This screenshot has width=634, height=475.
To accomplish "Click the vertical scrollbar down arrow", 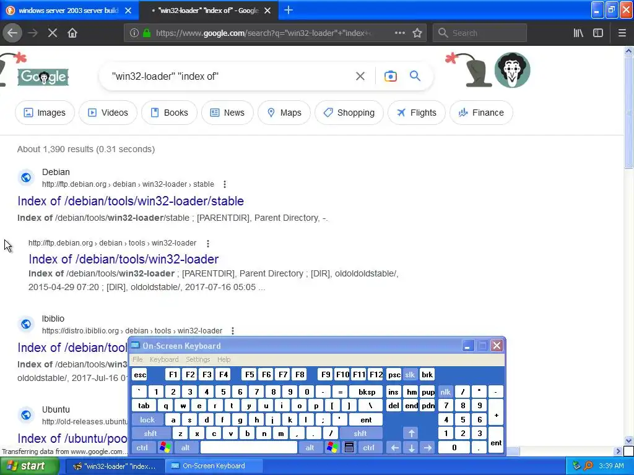I will pyautogui.click(x=628, y=440).
